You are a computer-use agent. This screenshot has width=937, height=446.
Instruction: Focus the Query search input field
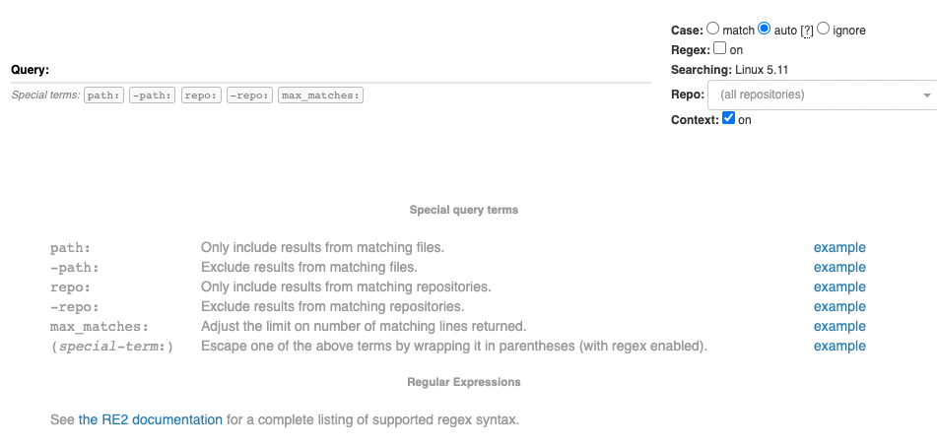(350, 70)
